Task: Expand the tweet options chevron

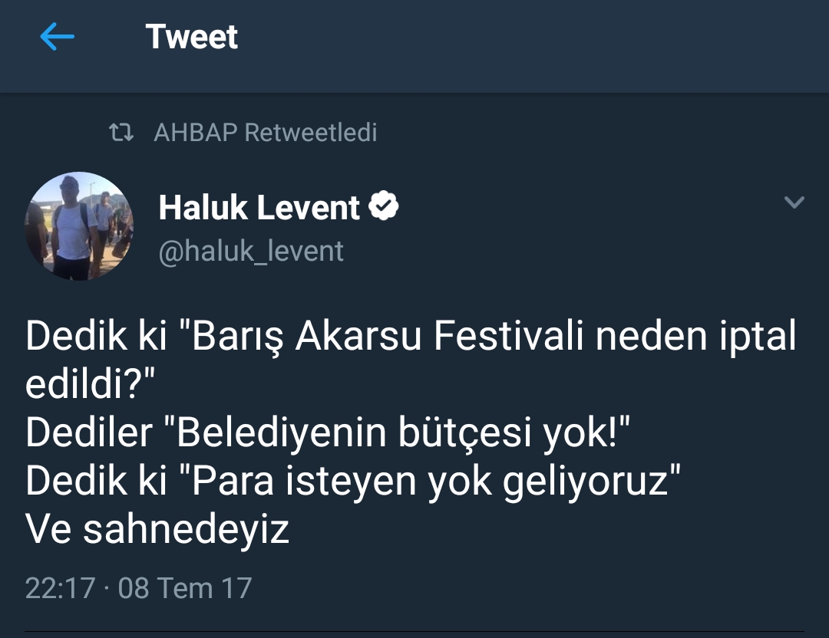Action: [794, 202]
